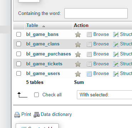Tick the bl_game_bans checkbox

[19, 34]
